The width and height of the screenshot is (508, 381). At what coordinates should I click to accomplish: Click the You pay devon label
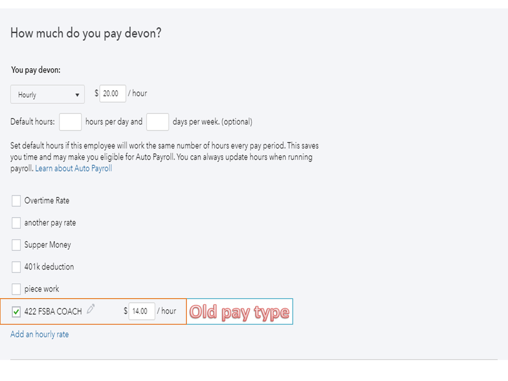[36, 70]
